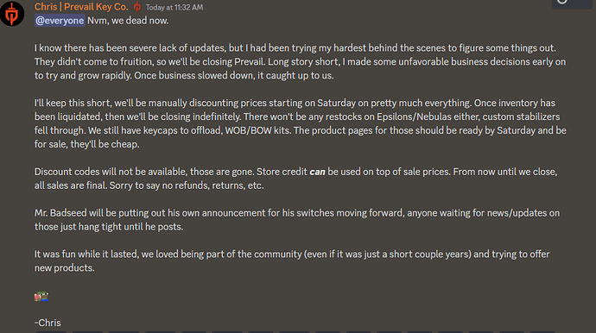
Task: Click the @everyone mention tag
Action: 60,21
